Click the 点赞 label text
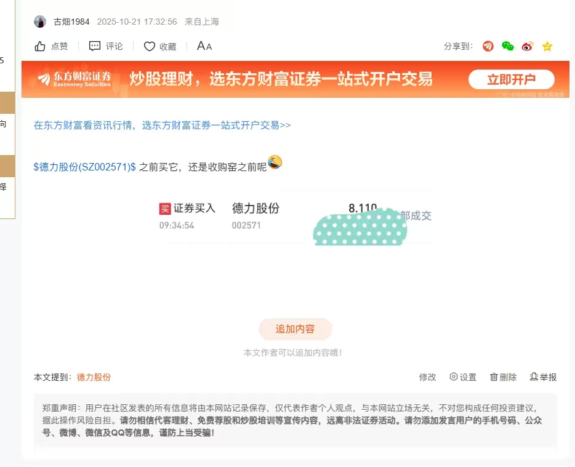575x467 pixels. 59,46
